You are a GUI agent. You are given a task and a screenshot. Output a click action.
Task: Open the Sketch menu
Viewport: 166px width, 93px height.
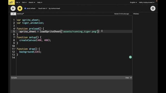tap(32, 2)
